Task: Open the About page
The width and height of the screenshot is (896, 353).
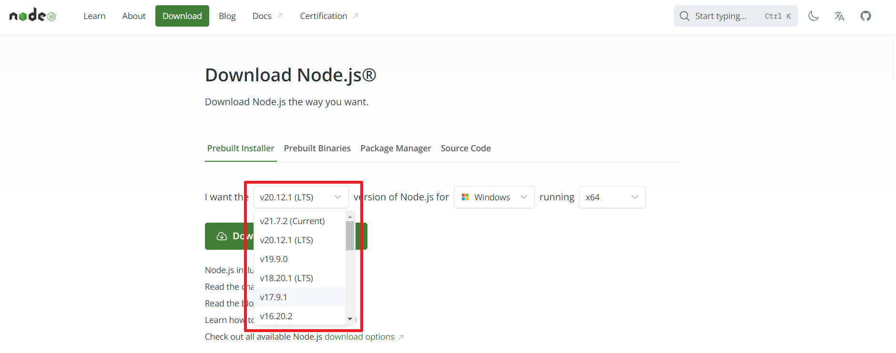Action: [134, 16]
